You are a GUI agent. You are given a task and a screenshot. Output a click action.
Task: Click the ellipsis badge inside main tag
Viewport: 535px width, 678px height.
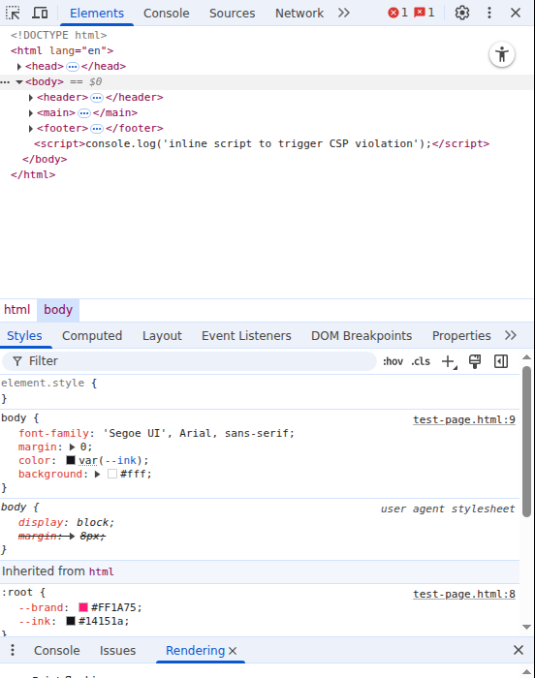[x=84, y=113]
